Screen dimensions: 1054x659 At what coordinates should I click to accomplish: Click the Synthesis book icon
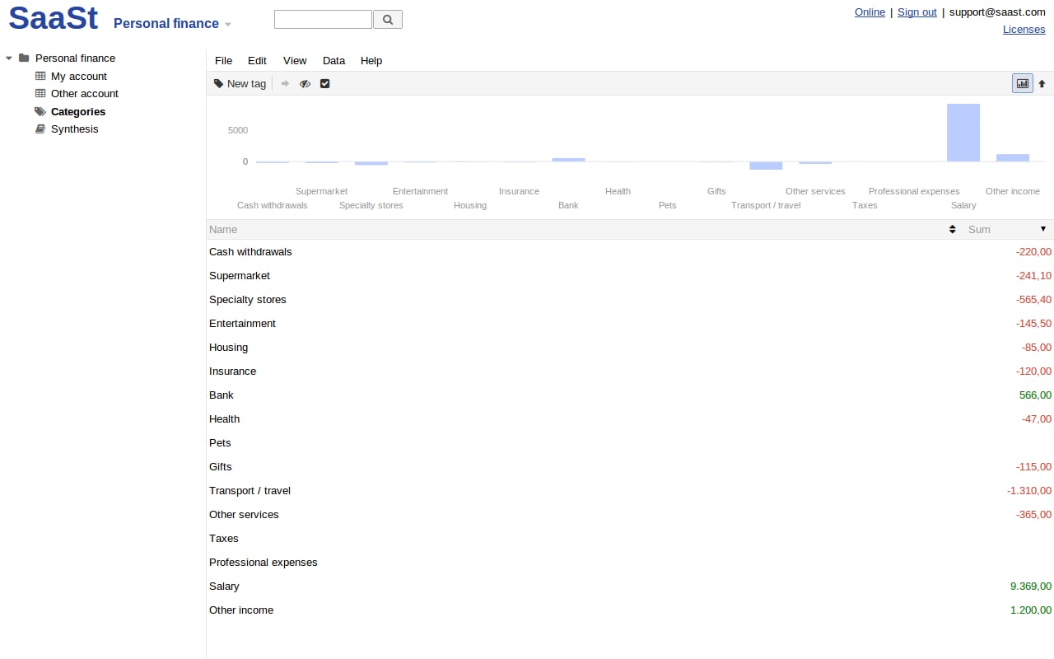coord(40,129)
